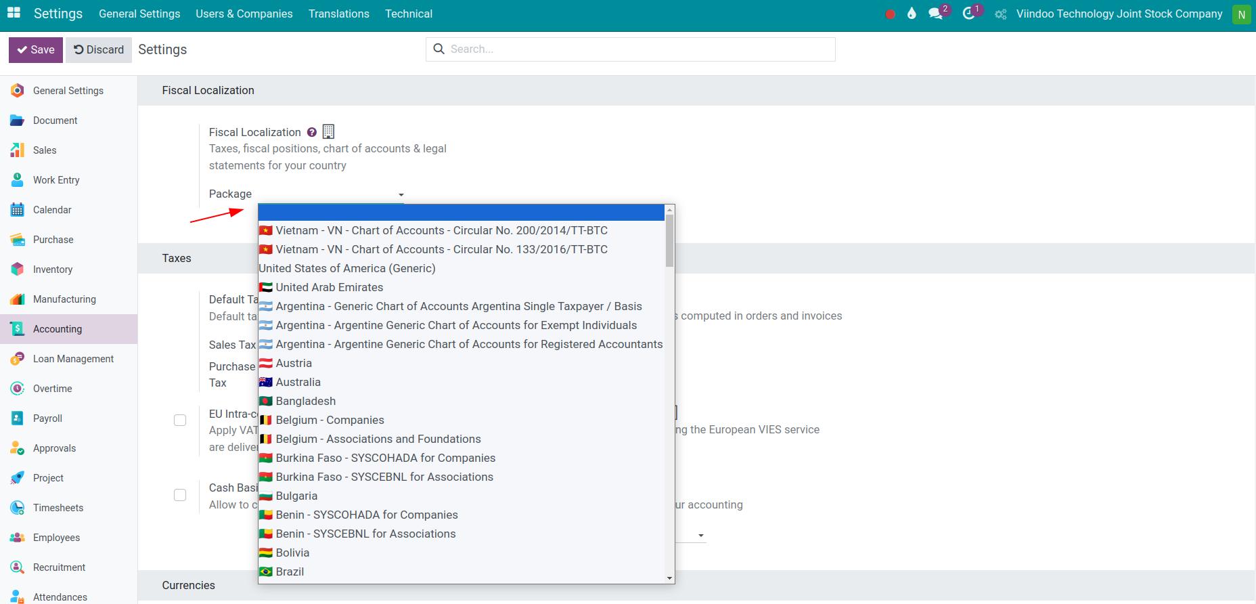Click the Sales chart sidebar icon
The width and height of the screenshot is (1256, 604).
[x=18, y=150]
